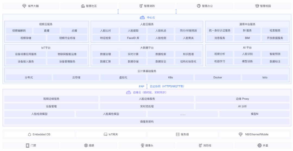Viewport: 293px width, 151px height.
Task: Click the 智慧办公 printer icon
Action: [199, 6]
